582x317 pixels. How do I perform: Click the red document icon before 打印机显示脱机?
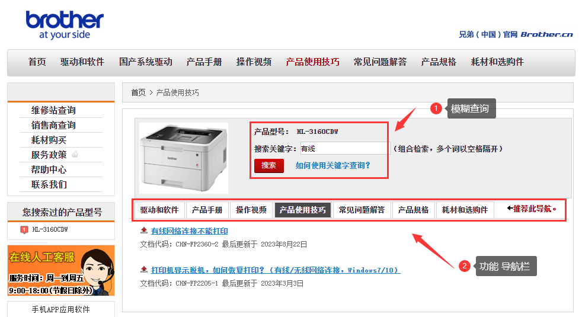point(144,270)
